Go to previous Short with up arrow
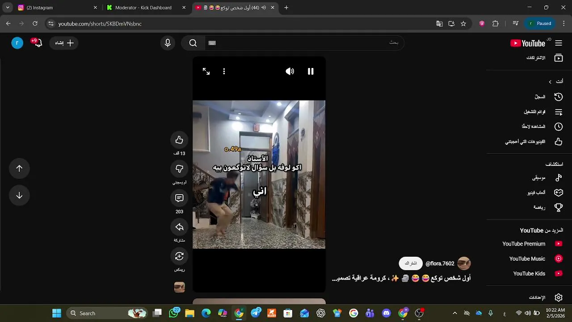572x322 pixels. (19, 168)
